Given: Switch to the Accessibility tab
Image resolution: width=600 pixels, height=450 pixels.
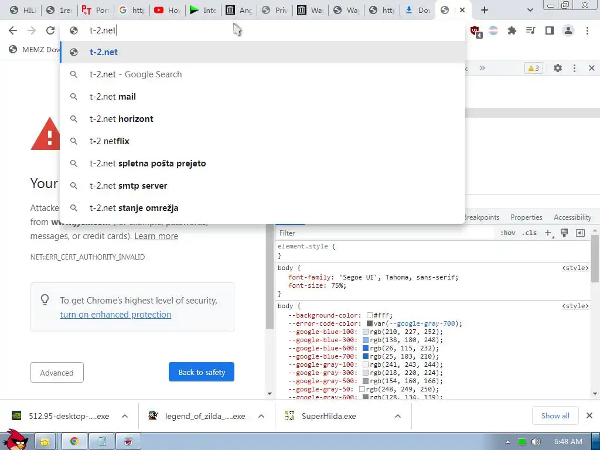Looking at the screenshot, I should pyautogui.click(x=572, y=217).
